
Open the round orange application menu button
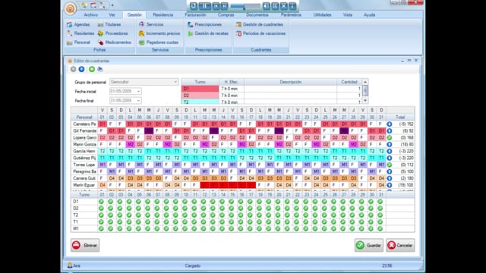(71, 8)
